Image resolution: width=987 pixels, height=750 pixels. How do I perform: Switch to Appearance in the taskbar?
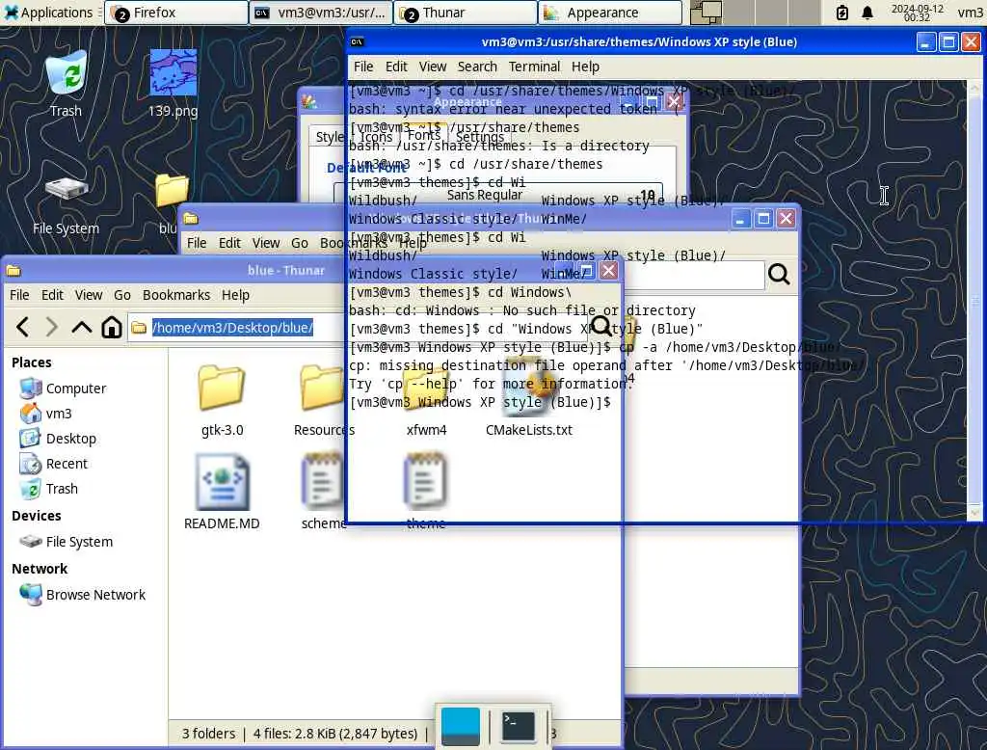coord(610,13)
